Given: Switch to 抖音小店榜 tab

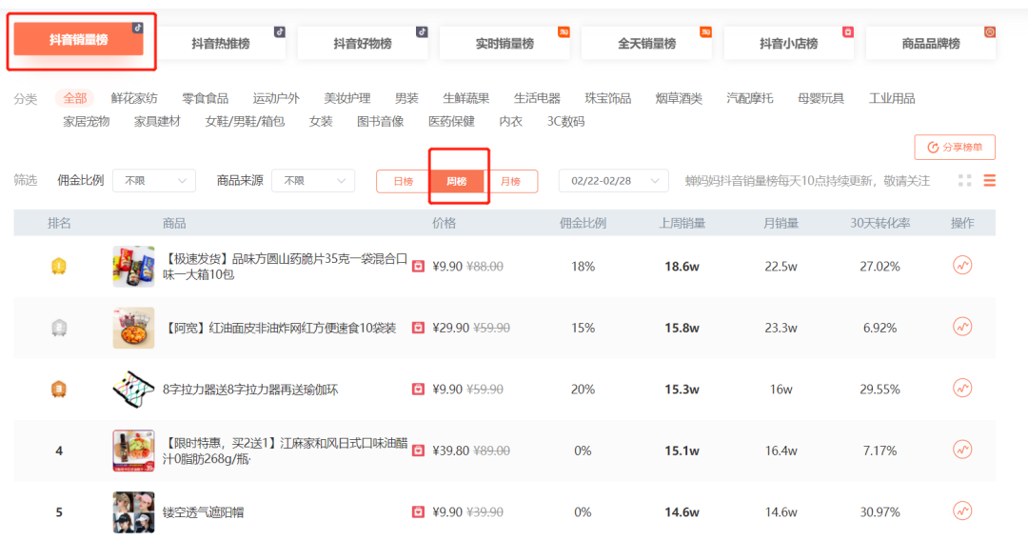Looking at the screenshot, I should tap(789, 43).
